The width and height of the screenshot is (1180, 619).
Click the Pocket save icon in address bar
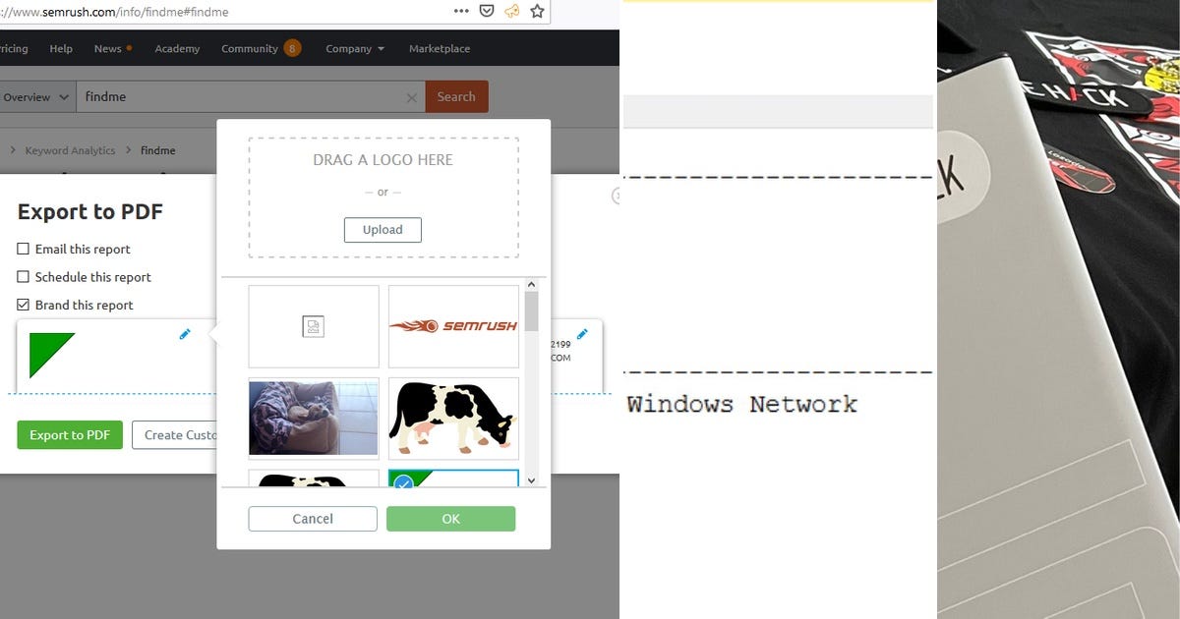pos(487,11)
